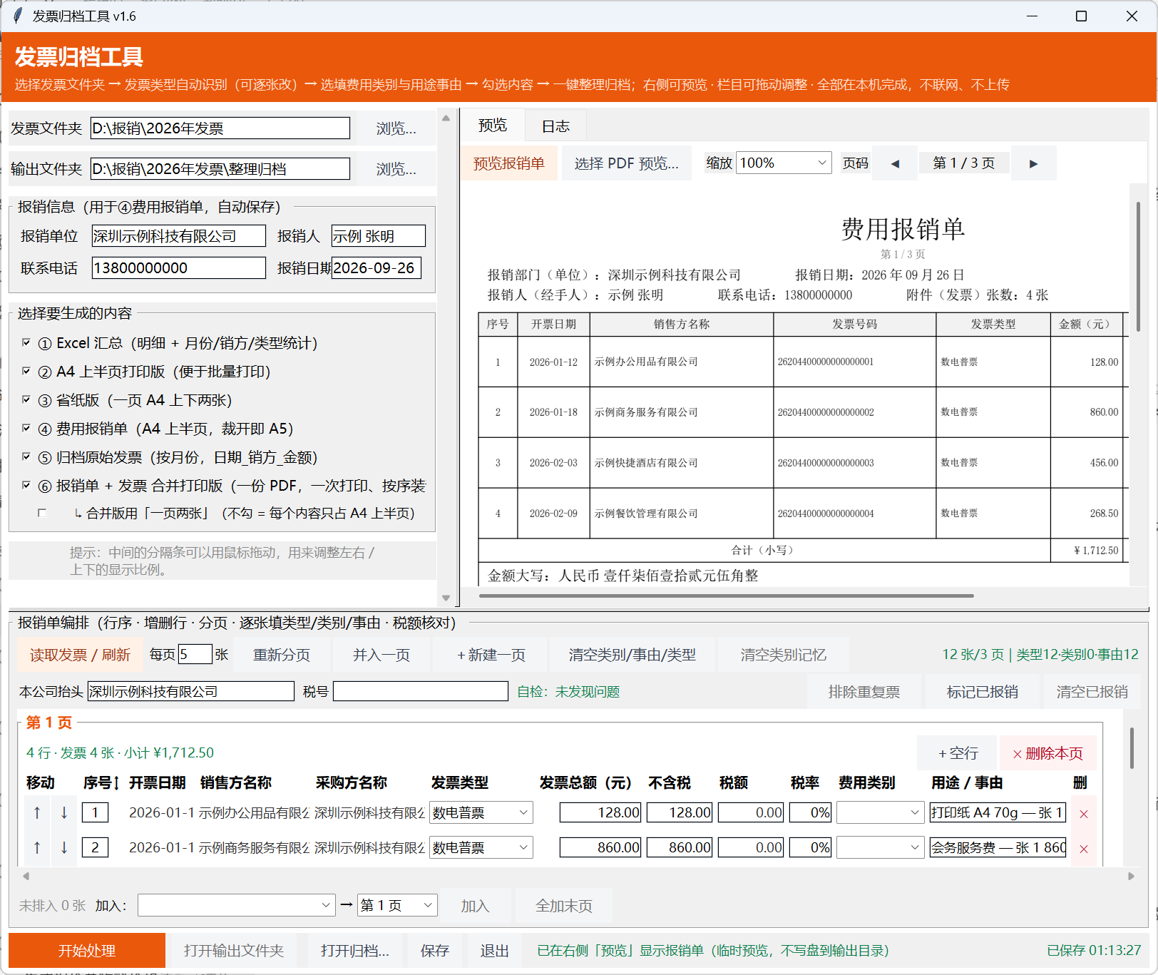
Task: Toggle ② A4 上半页打印版 checkbox
Action: click(x=26, y=372)
